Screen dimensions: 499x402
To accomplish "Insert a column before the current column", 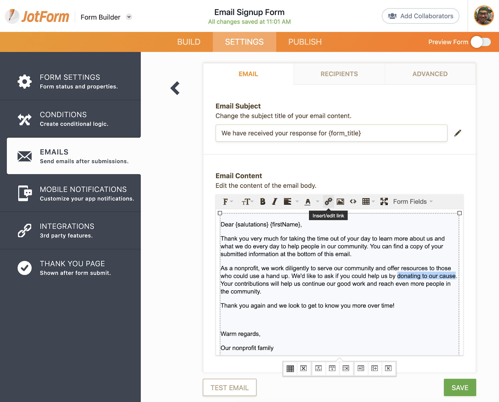I will pos(361,369).
